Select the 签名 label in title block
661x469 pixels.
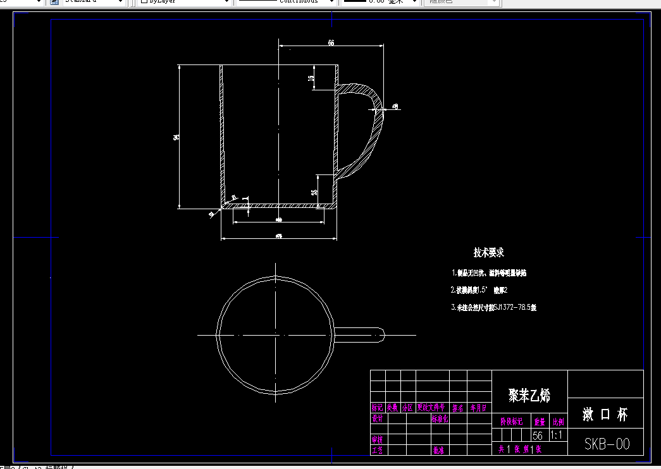[x=458, y=408]
